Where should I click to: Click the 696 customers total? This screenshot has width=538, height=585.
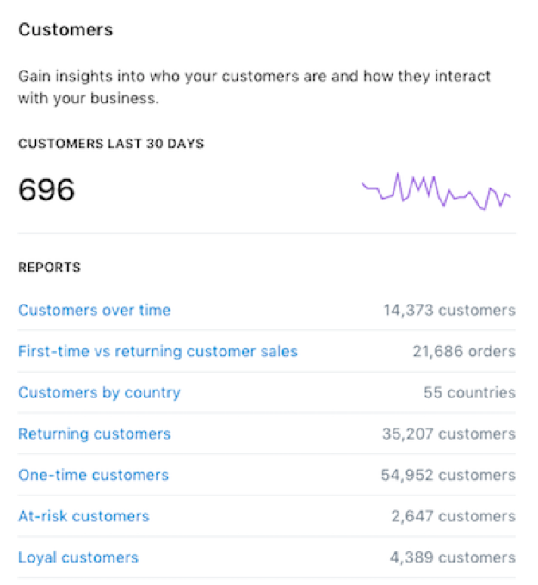coord(46,190)
